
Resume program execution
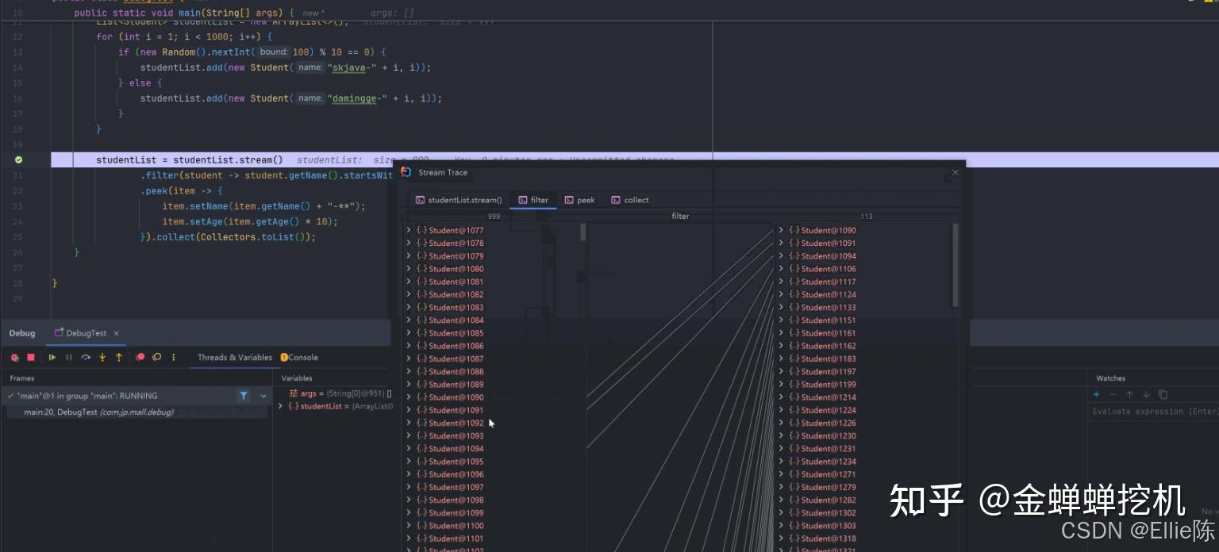(52, 358)
